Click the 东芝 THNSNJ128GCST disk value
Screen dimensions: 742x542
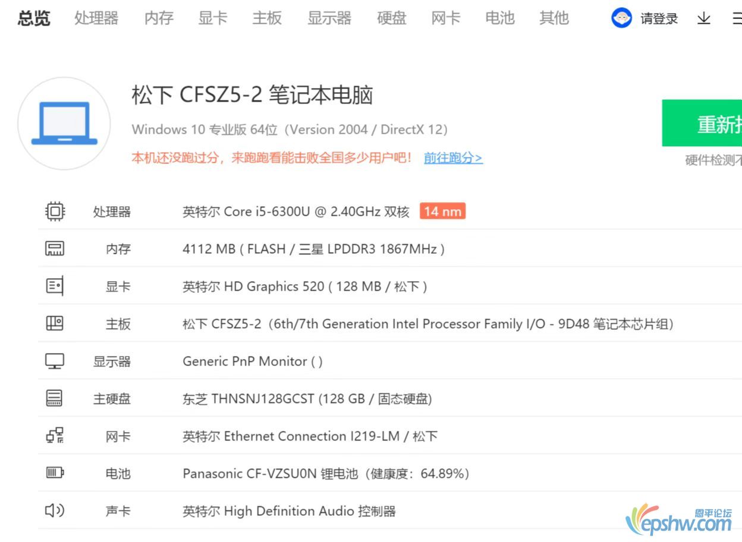click(x=307, y=399)
